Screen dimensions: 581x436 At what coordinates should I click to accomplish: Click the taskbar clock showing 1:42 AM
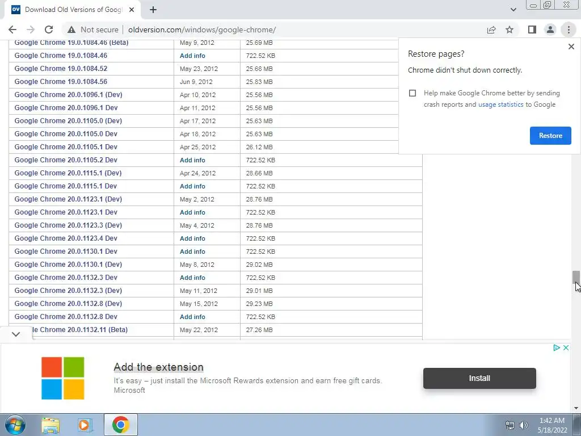[x=552, y=425]
